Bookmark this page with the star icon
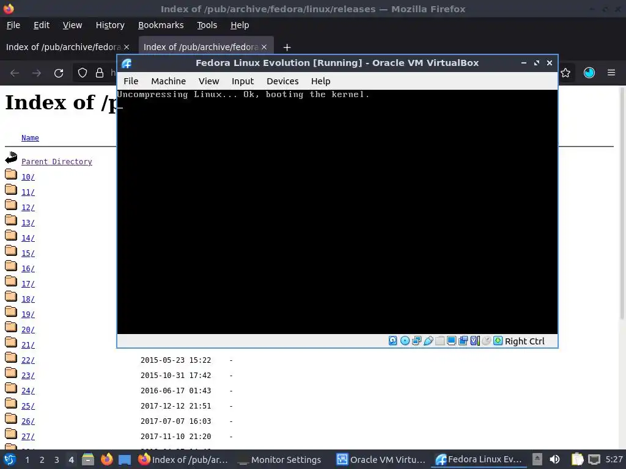Image resolution: width=626 pixels, height=469 pixels. click(565, 73)
